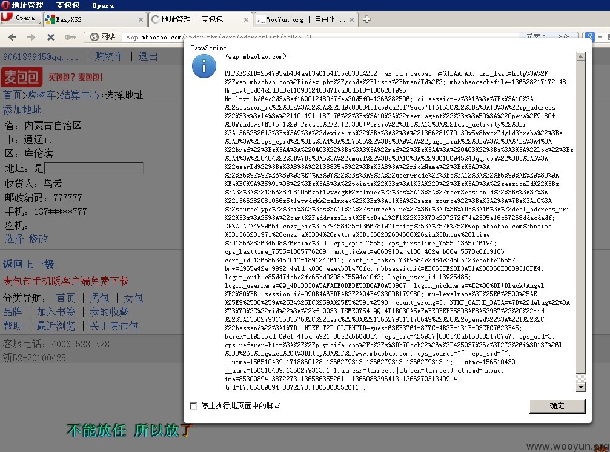Viewport: 610px width, 452px height.
Task: Go forward with the forward arrow
Action: pos(31,37)
